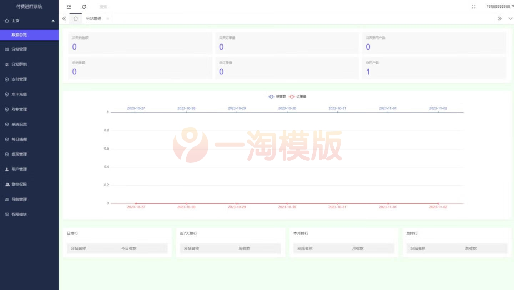
Task: Click the 当天订单量 stat card label
Action: tap(227, 37)
